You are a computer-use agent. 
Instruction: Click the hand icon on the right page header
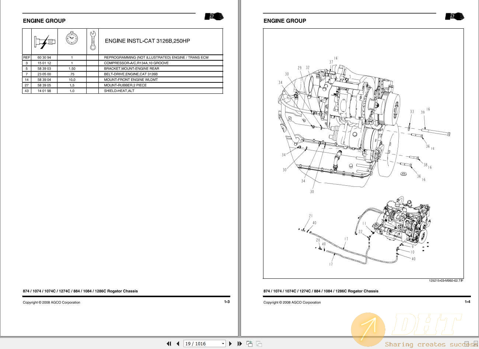point(455,17)
